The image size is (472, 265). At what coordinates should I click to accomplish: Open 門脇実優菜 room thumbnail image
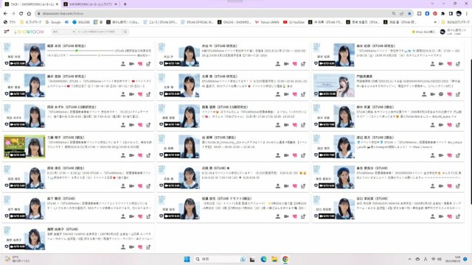pos(334,85)
